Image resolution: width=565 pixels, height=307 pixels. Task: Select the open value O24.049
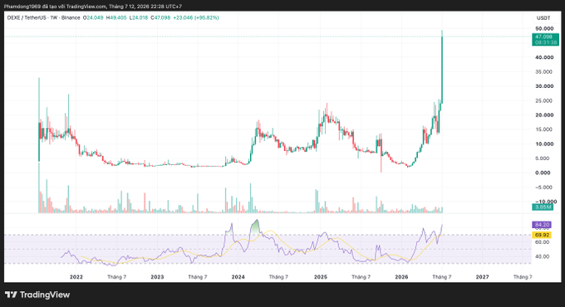coord(93,17)
